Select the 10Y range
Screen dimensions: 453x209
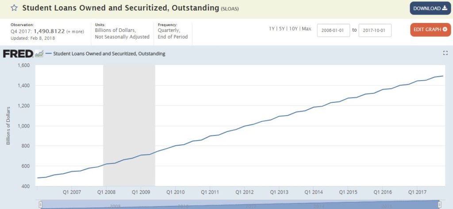[293, 29]
